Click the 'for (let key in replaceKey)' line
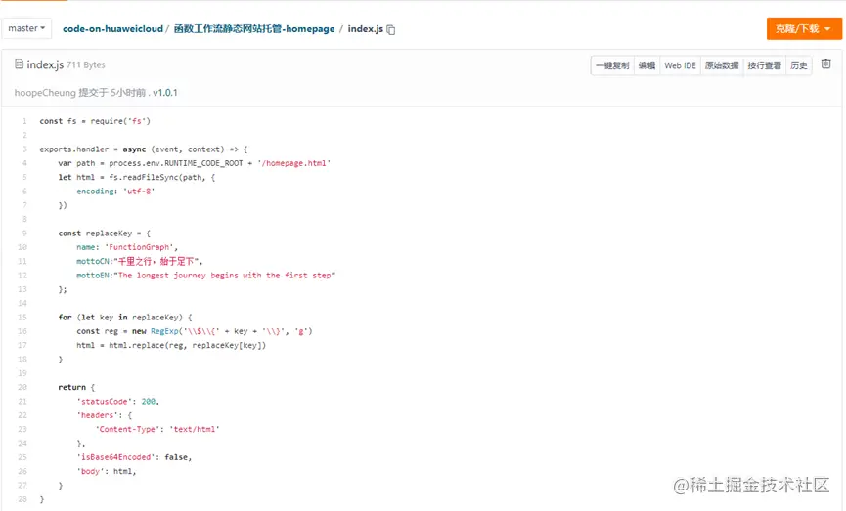The image size is (846, 511). 125,318
